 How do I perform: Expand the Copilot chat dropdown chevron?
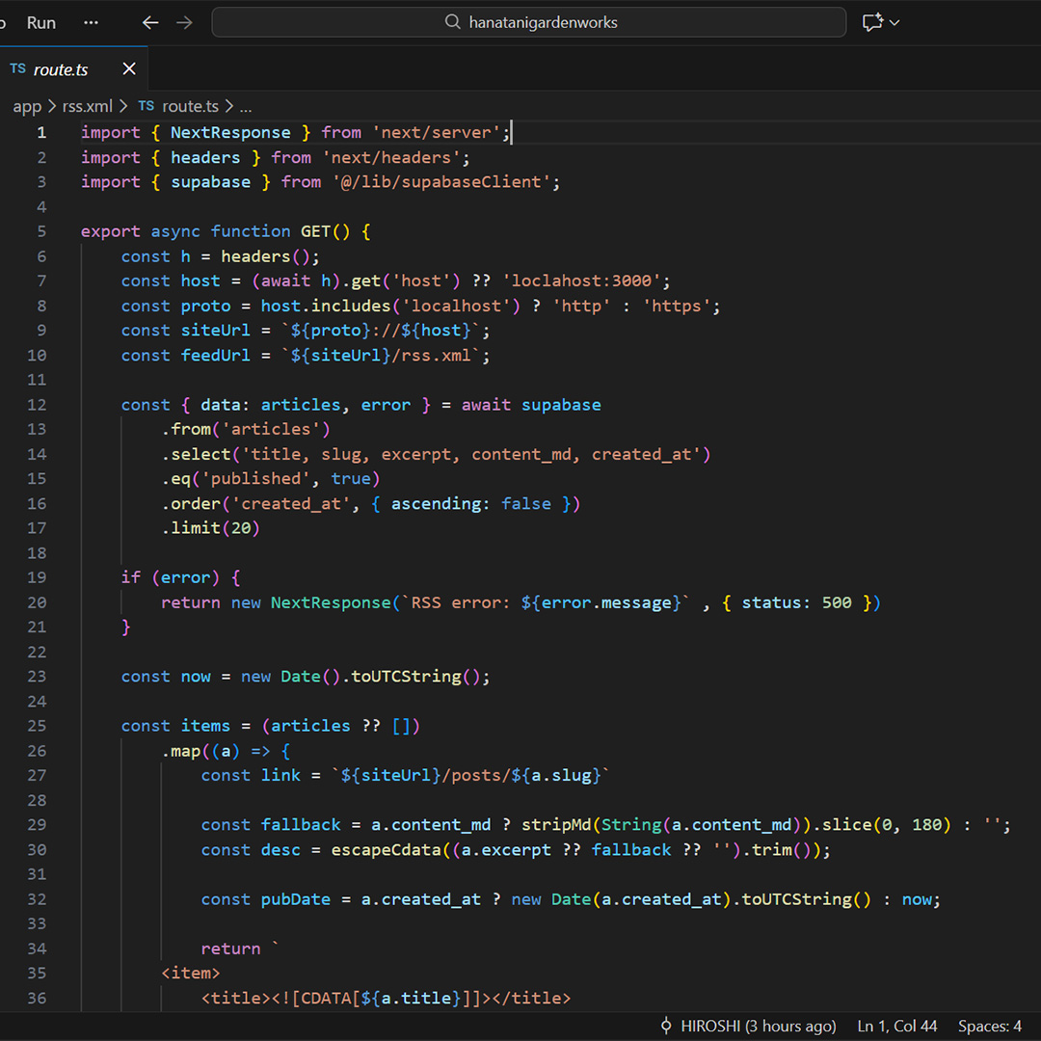click(x=895, y=22)
